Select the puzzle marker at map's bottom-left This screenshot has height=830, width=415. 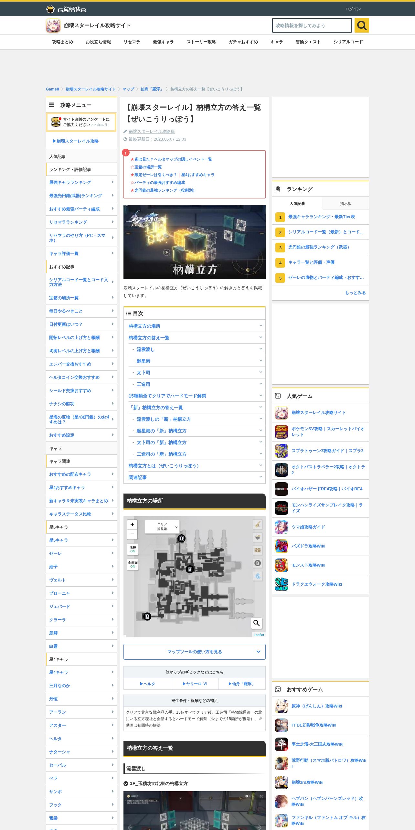147,616
